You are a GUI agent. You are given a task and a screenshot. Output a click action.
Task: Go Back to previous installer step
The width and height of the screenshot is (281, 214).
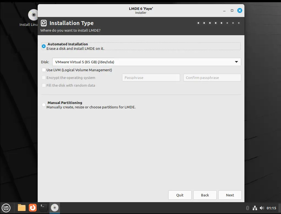(x=205, y=195)
